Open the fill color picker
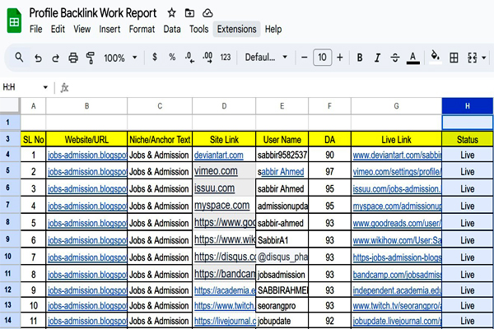 pyautogui.click(x=434, y=58)
